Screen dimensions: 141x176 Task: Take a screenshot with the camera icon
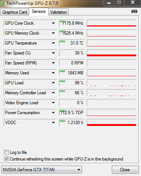pyautogui.click(x=134, y=11)
